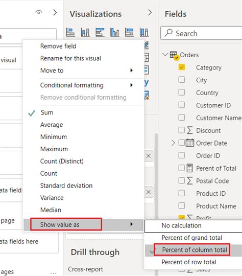Select the 100% stacked bar chart icon

129,32
